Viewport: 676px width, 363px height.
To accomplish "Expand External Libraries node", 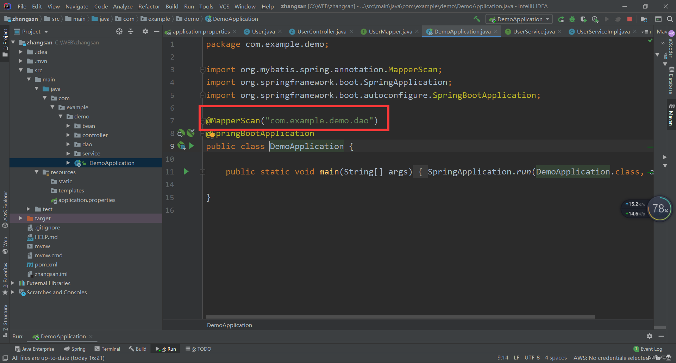I will point(13,283).
